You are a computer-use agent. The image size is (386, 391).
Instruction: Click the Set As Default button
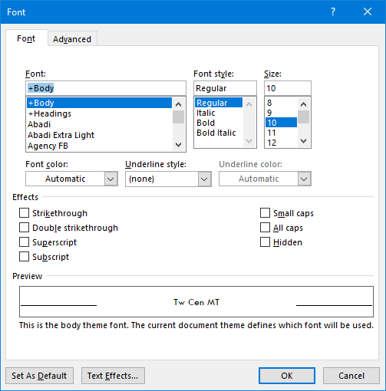tap(39, 376)
